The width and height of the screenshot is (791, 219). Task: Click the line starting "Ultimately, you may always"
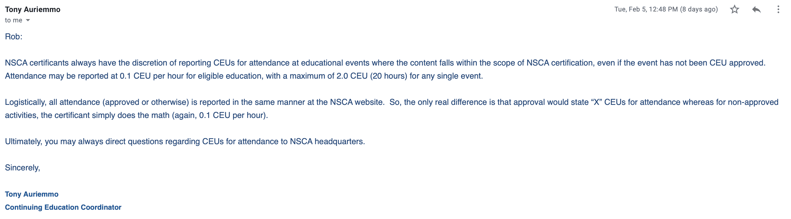pos(185,141)
